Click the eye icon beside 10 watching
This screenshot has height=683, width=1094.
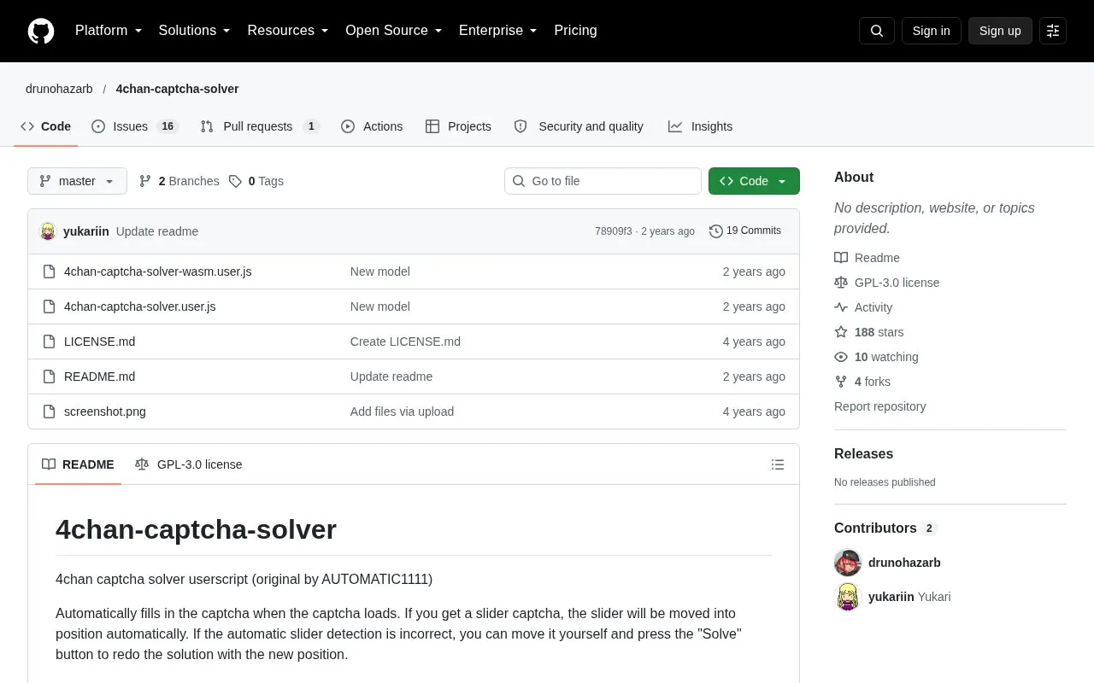841,357
